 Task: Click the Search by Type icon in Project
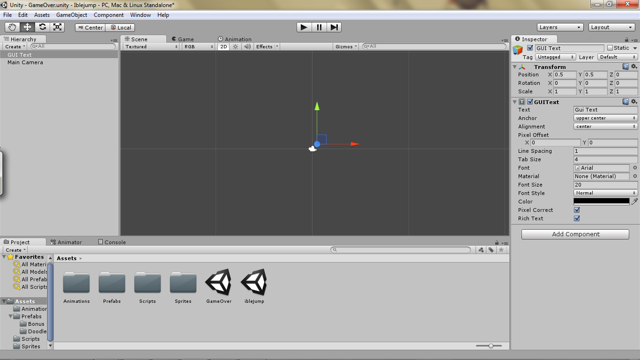[x=481, y=250]
